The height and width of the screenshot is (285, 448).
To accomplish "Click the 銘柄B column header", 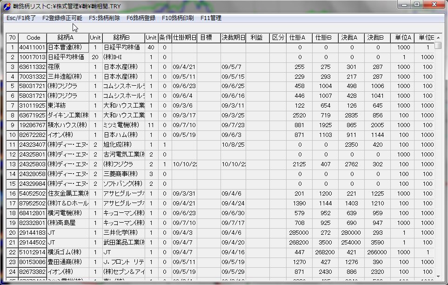I will click(123, 38).
